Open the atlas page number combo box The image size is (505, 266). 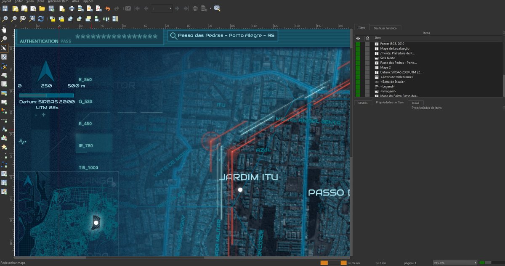point(162,8)
